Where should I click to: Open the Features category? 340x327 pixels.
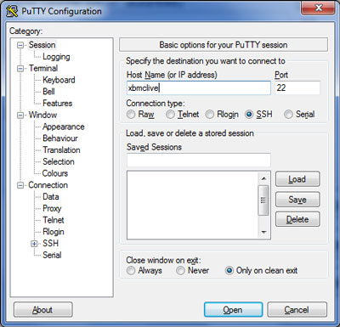pyautogui.click(x=57, y=104)
